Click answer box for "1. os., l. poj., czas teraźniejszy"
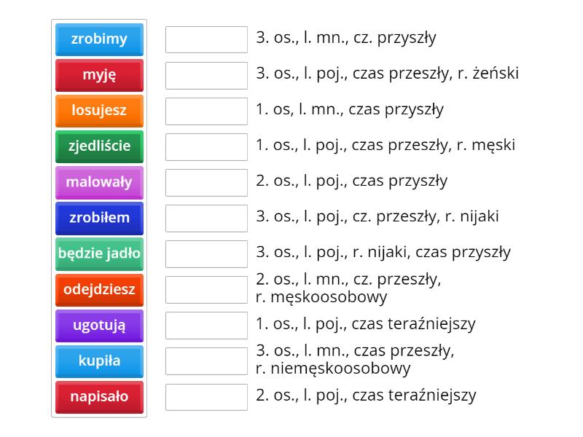Image resolution: width=583 pixels, height=437 pixels. [x=206, y=325]
